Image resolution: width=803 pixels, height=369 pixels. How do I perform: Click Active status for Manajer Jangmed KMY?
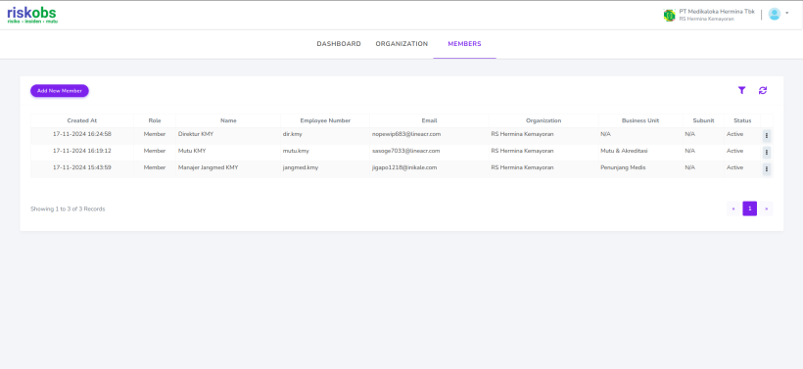coord(734,167)
